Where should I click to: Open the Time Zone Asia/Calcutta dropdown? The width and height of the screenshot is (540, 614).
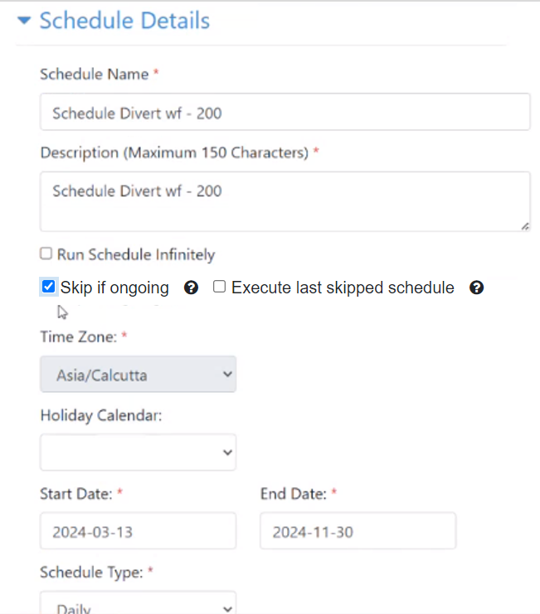click(138, 374)
